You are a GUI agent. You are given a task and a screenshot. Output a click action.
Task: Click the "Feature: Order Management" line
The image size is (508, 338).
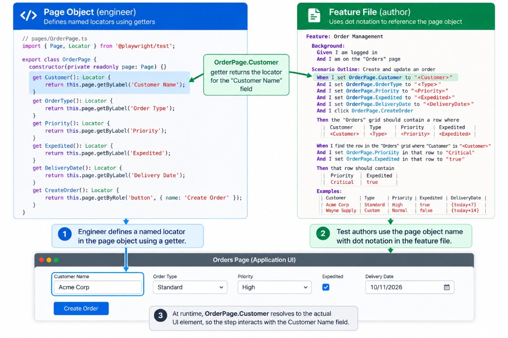pyautogui.click(x=344, y=37)
